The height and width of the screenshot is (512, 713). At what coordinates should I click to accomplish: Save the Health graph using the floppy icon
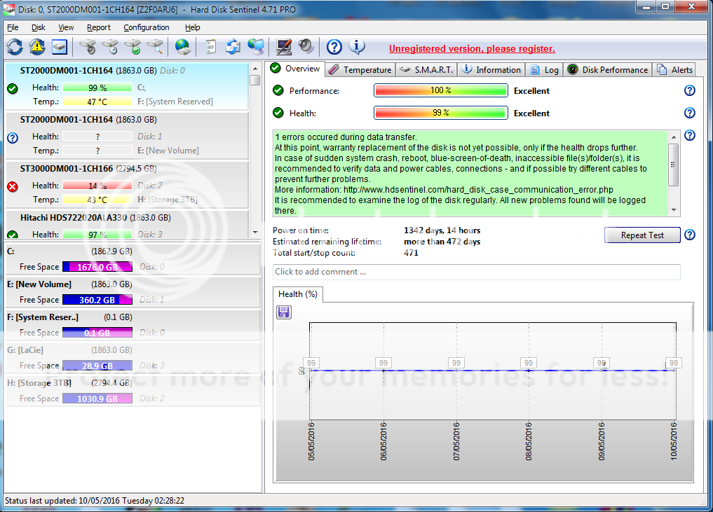pyautogui.click(x=284, y=312)
